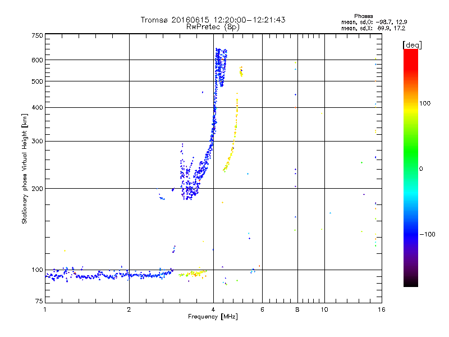Image resolution: width=449 pixels, height=337 pixels.
Task: Click the blue scatter cluster near 200 km
Action: [x=190, y=184]
